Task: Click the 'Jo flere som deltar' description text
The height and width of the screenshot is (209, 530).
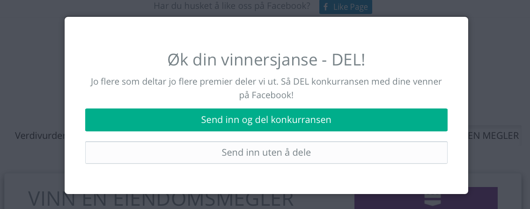Action: pyautogui.click(x=266, y=88)
